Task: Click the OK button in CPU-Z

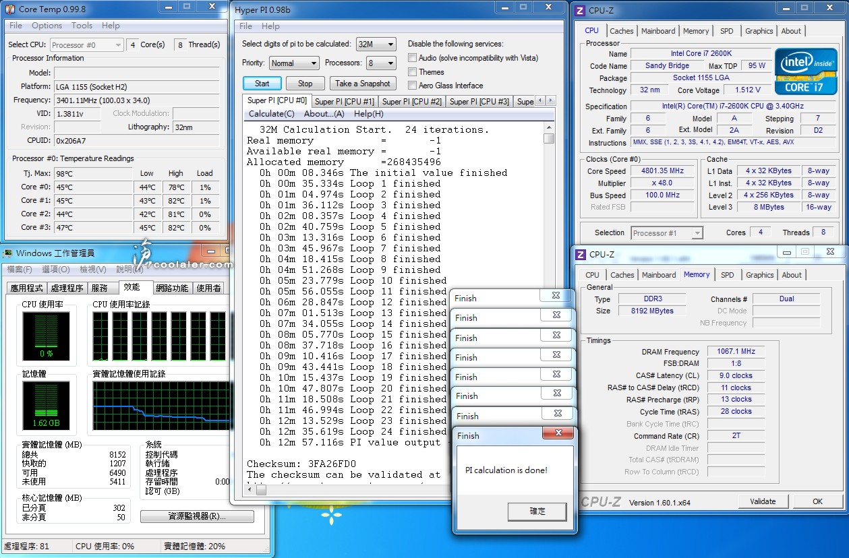Action: [817, 501]
